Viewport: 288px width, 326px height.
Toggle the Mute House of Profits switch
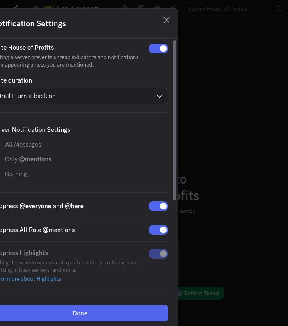point(158,48)
